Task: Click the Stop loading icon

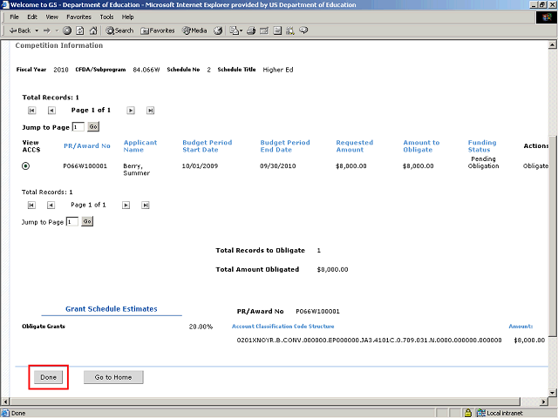Action: pyautogui.click(x=67, y=30)
